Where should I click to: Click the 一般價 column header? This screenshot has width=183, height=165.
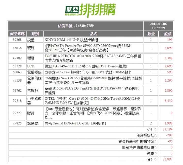[x=166, y=34]
